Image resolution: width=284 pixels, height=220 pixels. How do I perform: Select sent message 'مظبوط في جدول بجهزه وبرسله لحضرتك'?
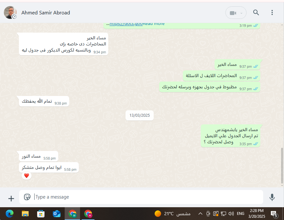(x=210, y=87)
